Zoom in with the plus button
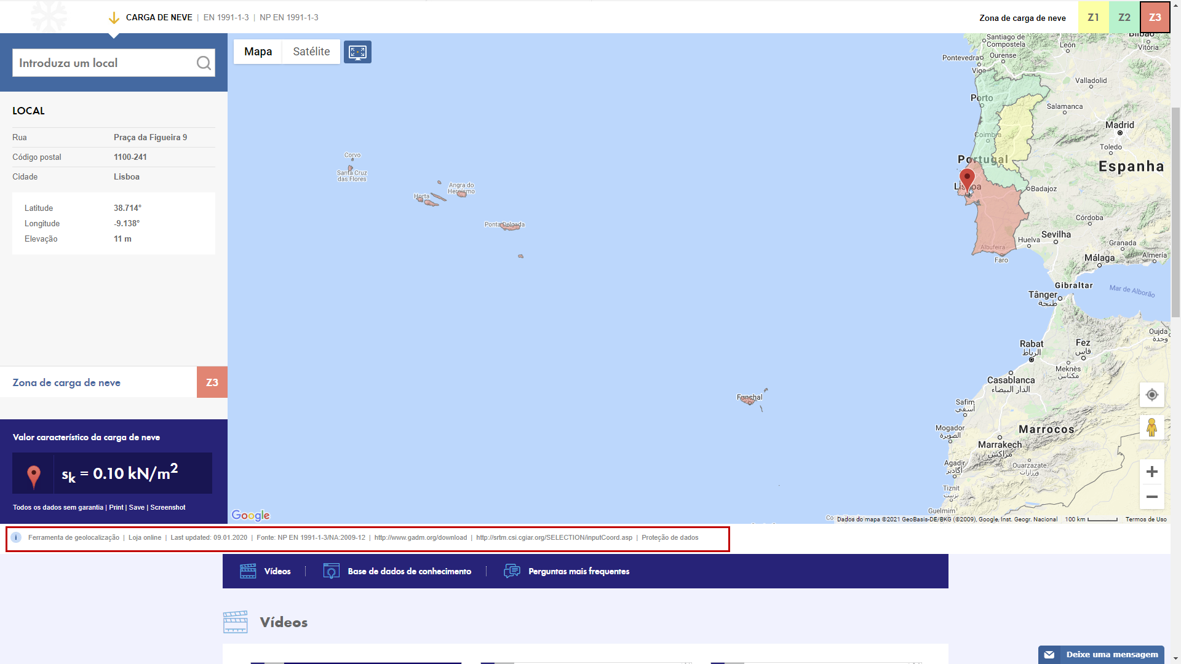1181x664 pixels. pyautogui.click(x=1151, y=472)
